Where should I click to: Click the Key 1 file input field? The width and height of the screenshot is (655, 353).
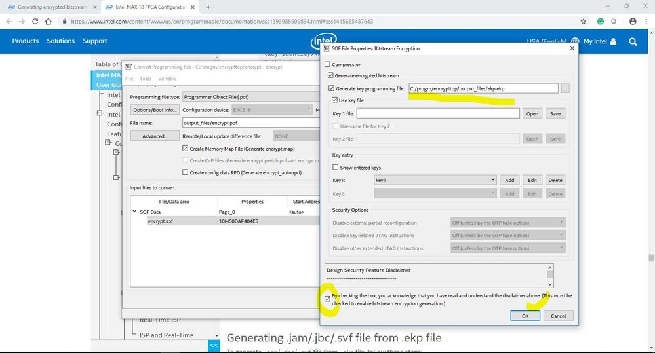click(x=438, y=113)
